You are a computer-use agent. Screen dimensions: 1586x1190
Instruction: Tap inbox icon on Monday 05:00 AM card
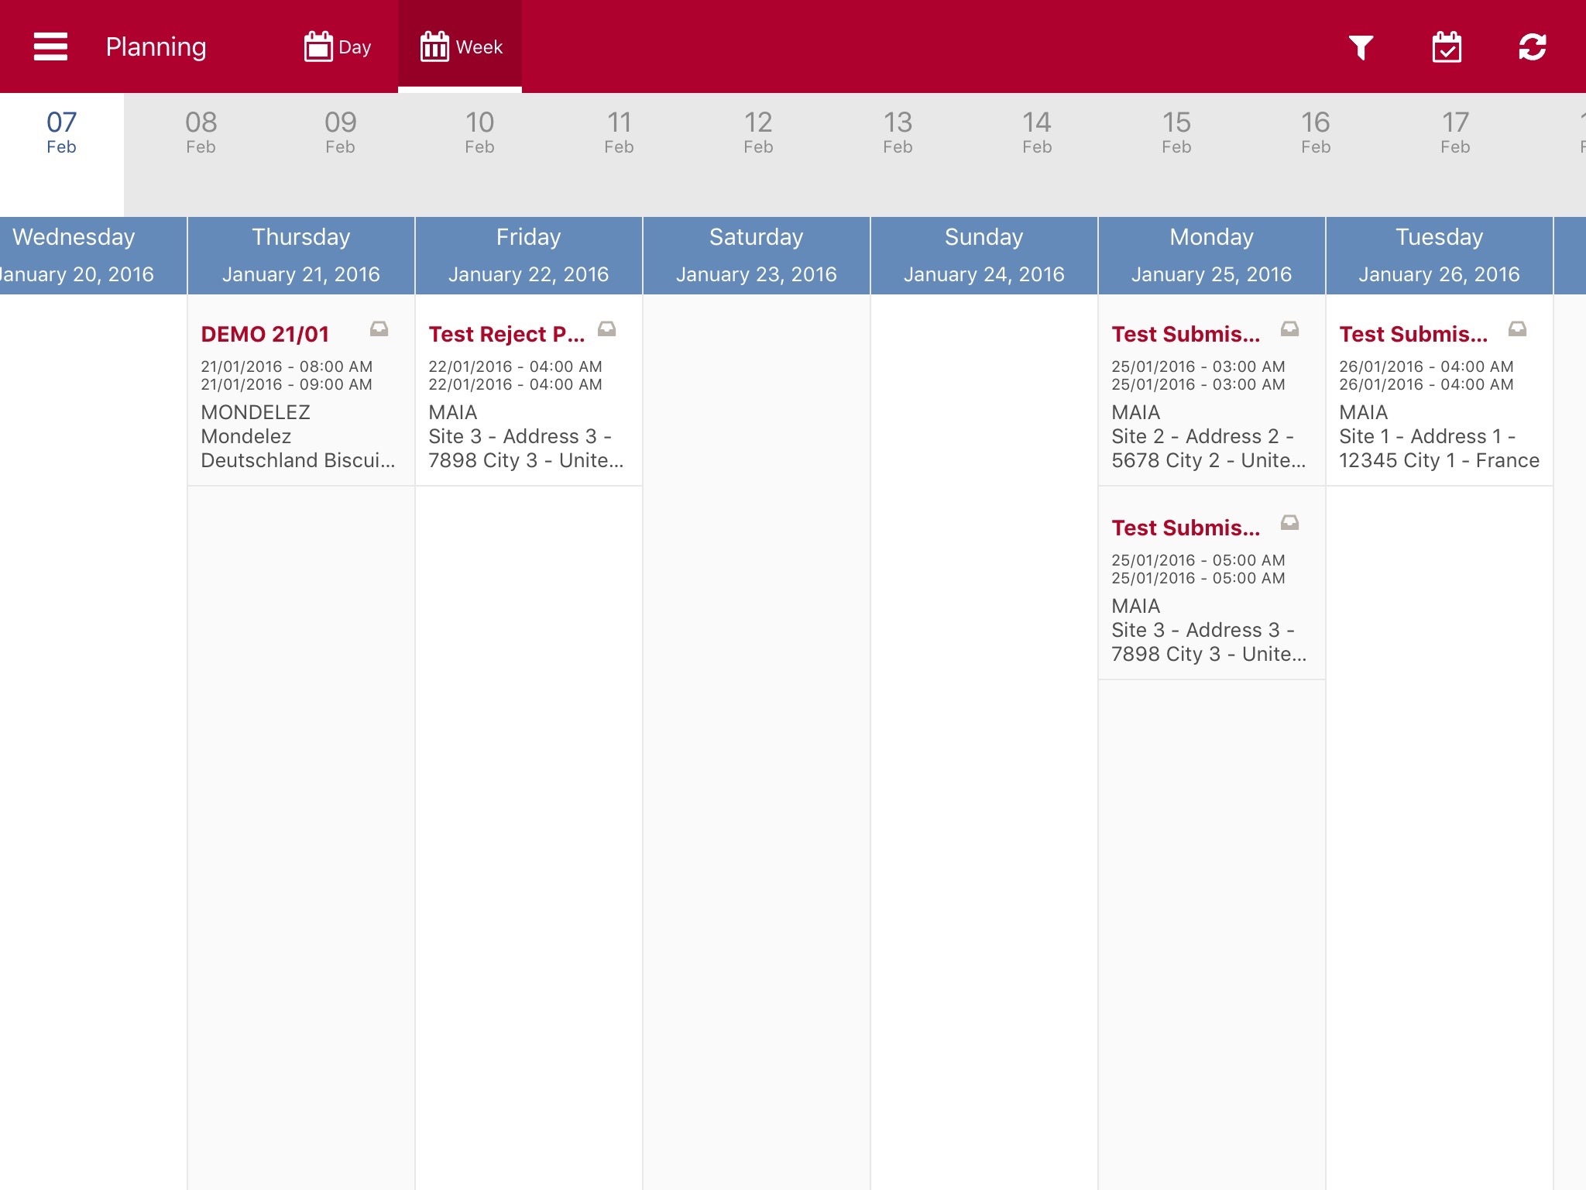tap(1289, 523)
